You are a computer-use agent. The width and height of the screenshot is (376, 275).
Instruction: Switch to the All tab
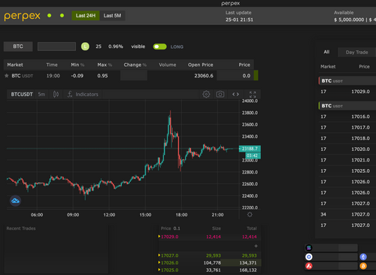point(326,52)
